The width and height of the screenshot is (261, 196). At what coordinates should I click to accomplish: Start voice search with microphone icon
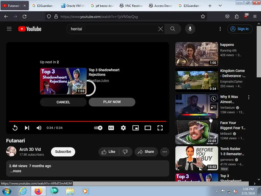click(190, 29)
